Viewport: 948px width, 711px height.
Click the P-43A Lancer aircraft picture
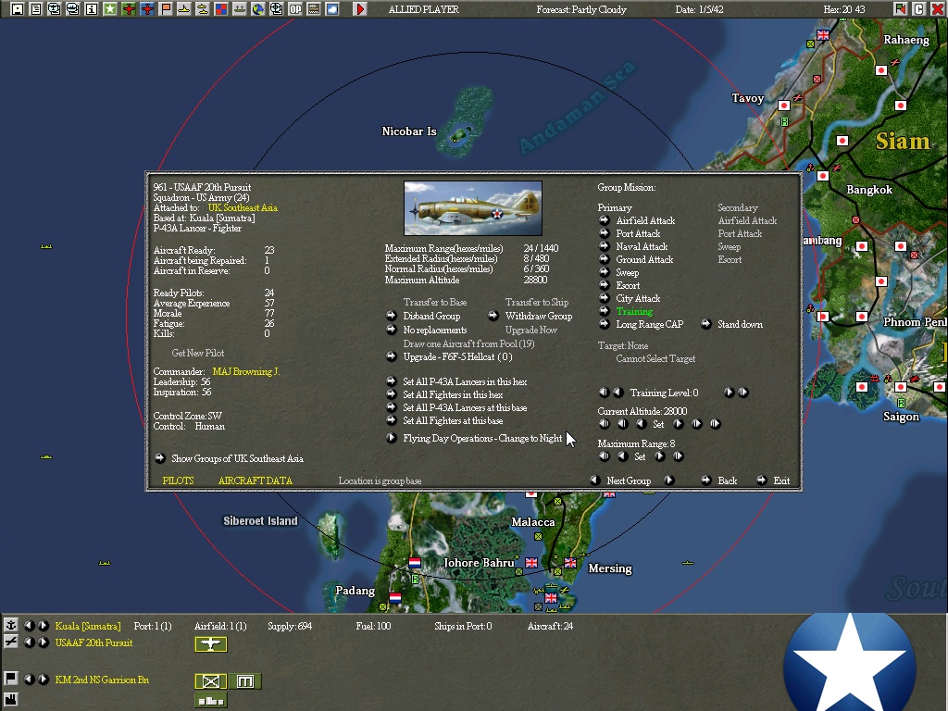pyautogui.click(x=473, y=208)
